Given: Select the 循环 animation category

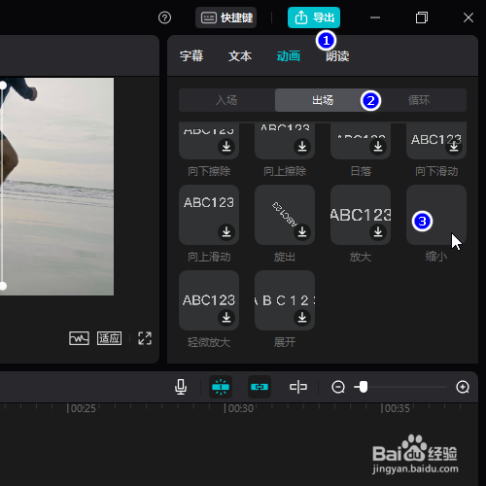Looking at the screenshot, I should click(x=419, y=100).
